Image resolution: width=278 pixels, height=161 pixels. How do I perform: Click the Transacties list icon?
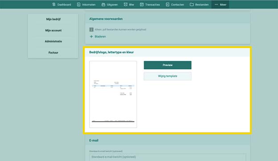coord(142,4)
